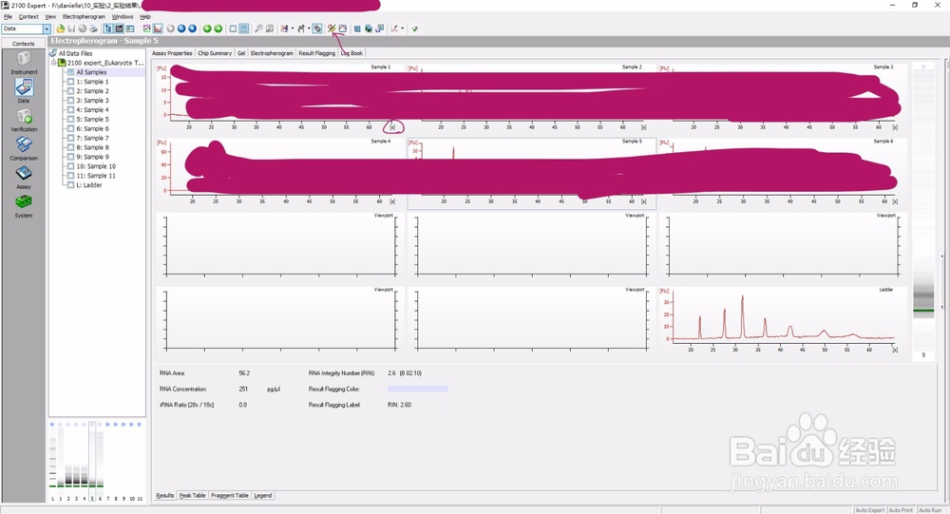Select 10: Sample 10 in tree
The image size is (950, 514).
pos(96,166)
